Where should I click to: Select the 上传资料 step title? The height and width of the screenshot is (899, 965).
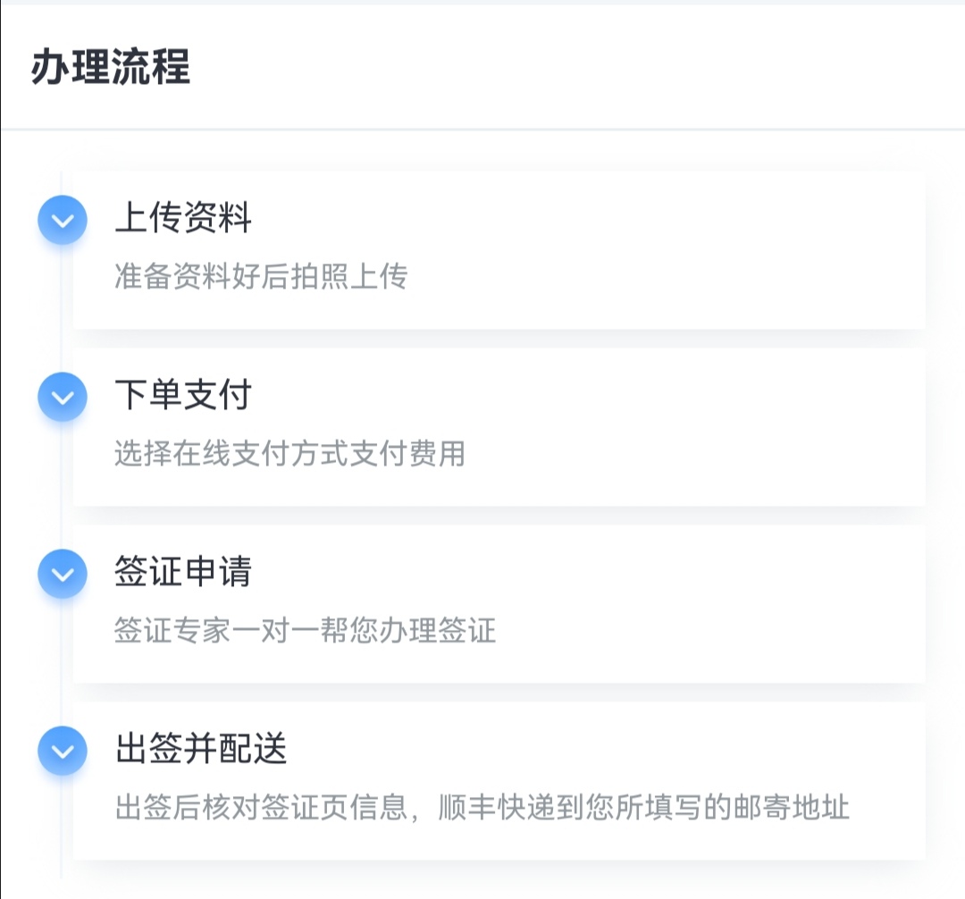coord(183,217)
